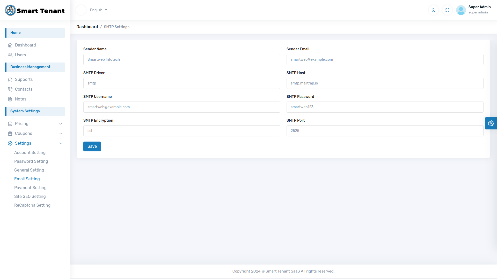This screenshot has width=497, height=279.
Task: Open Coupons via the tag icon
Action: tap(10, 133)
